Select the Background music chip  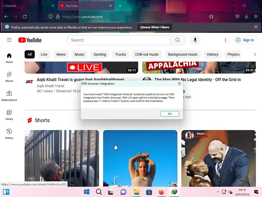coord(183,54)
